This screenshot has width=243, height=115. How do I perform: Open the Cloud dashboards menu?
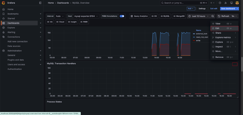[x=60, y=22]
